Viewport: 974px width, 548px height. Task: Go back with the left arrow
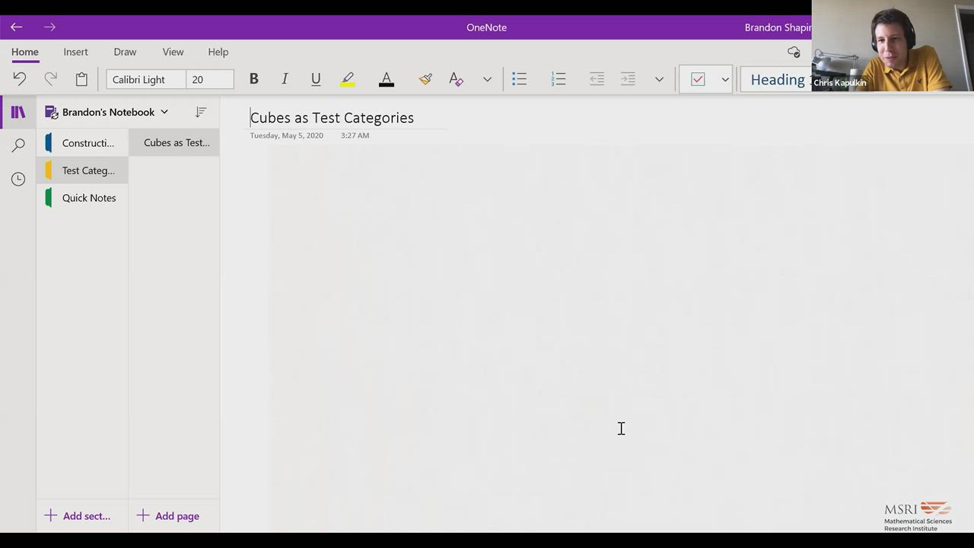point(17,27)
